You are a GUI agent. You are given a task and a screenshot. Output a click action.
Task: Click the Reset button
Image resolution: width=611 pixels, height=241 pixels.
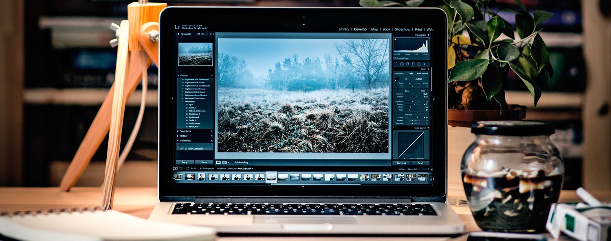click(x=420, y=163)
